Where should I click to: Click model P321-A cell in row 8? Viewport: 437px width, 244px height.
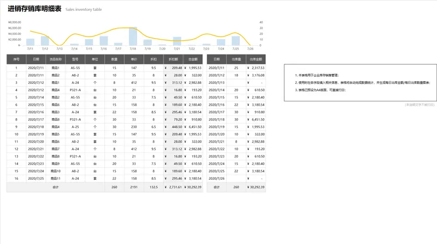(x=75, y=119)
